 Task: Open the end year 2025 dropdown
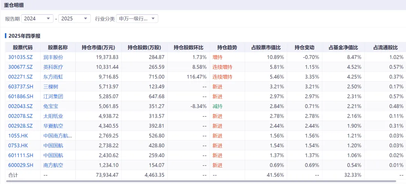74,19
